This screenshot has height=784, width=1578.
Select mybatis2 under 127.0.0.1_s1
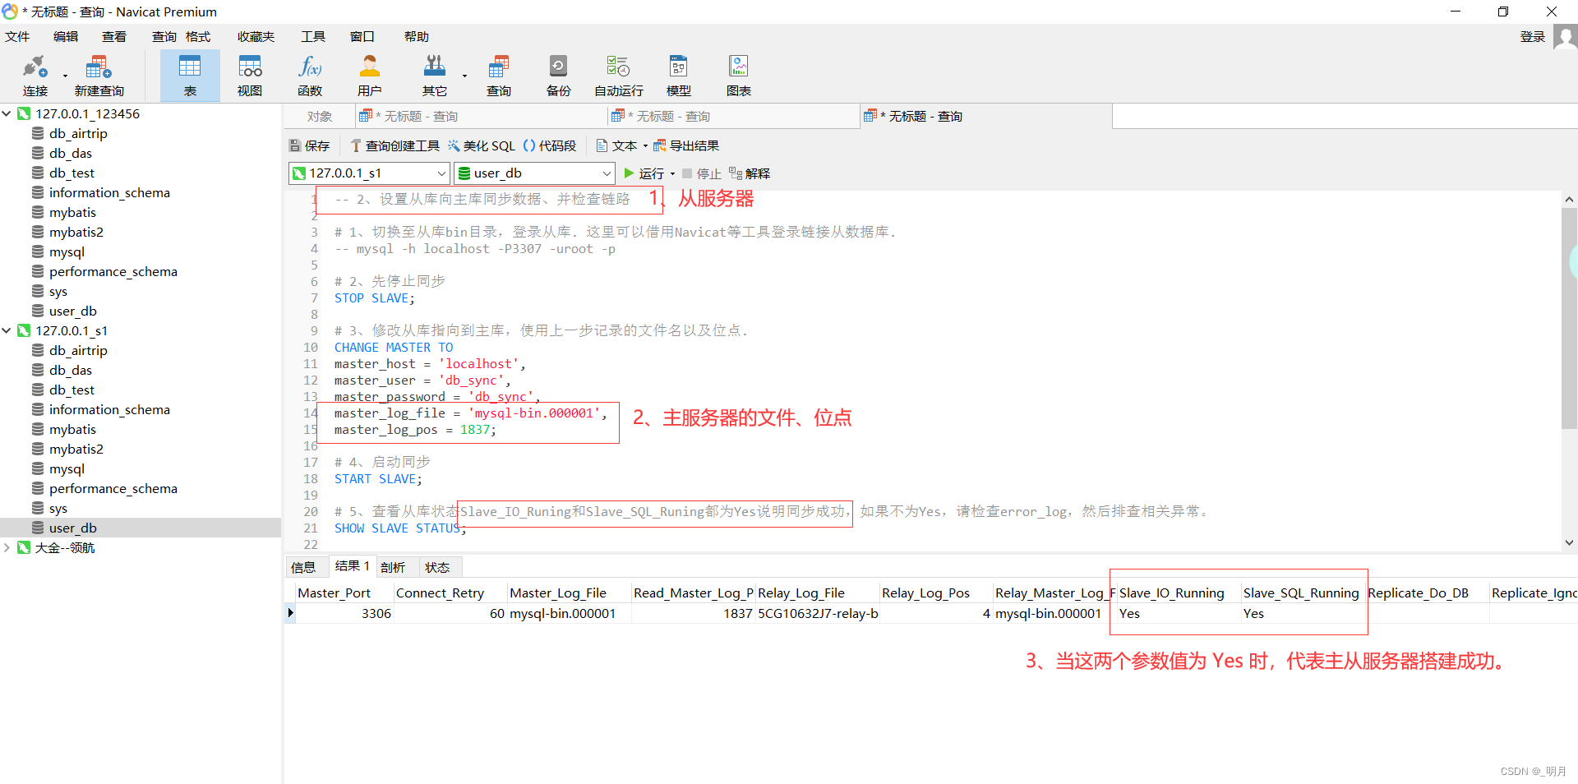click(76, 449)
